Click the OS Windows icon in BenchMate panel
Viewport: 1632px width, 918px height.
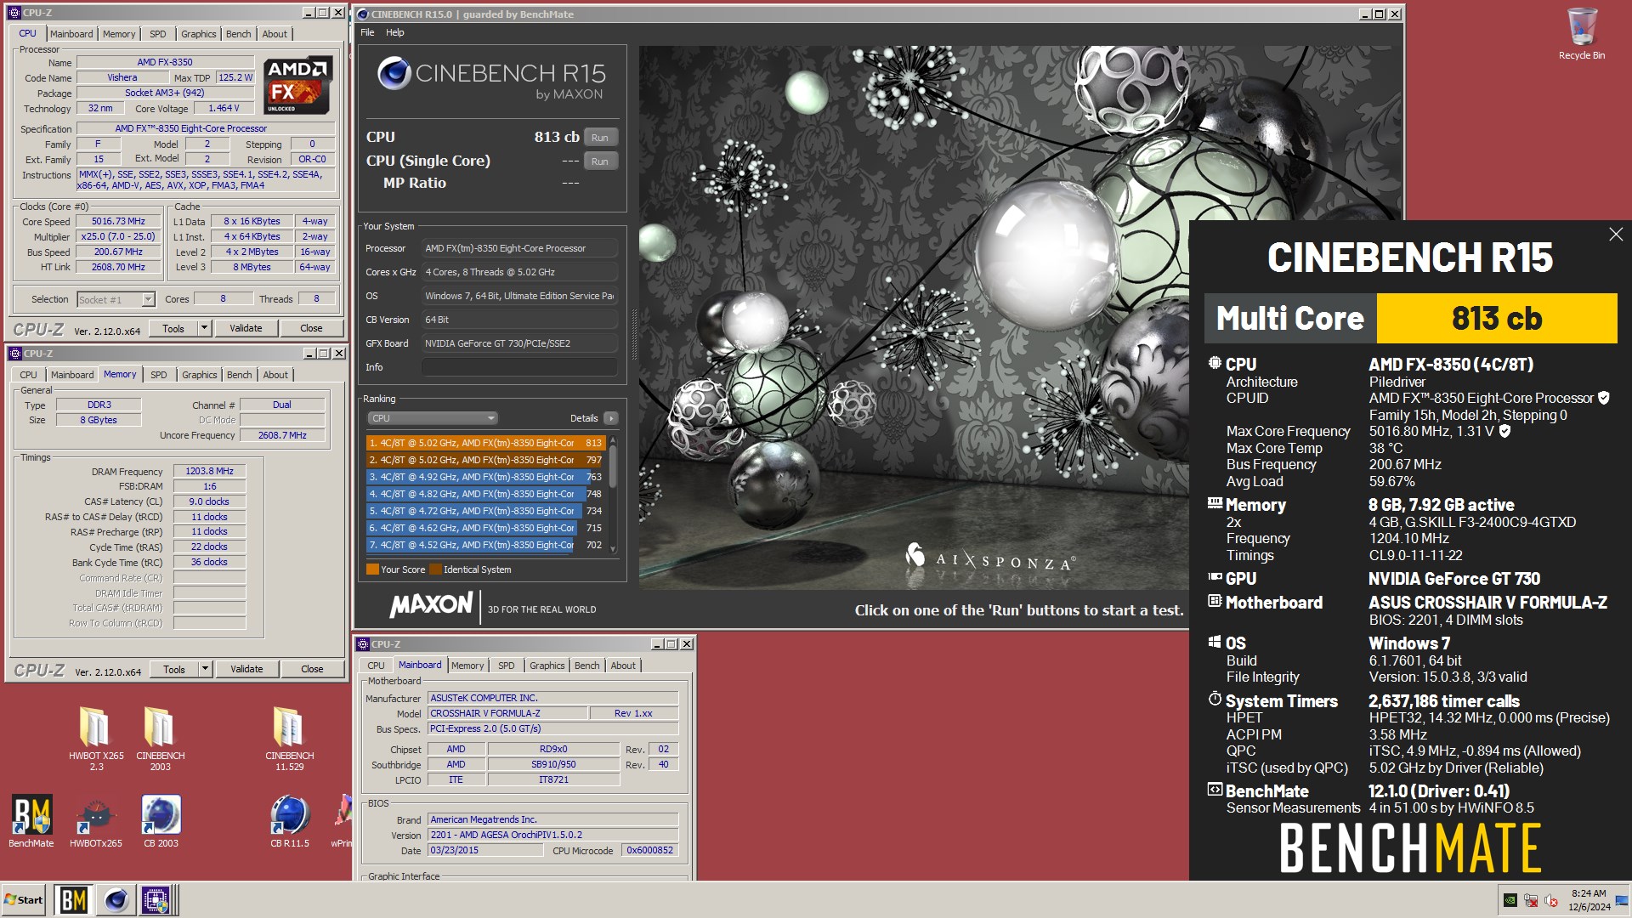[x=1215, y=642]
